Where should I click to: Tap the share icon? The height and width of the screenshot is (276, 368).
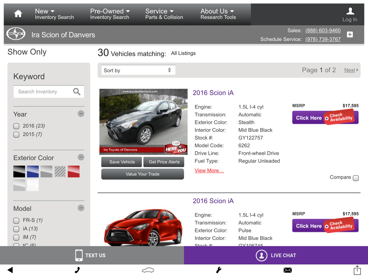[357, 270]
